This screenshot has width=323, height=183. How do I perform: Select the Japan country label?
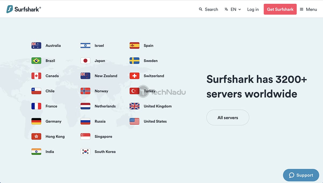[100, 61]
